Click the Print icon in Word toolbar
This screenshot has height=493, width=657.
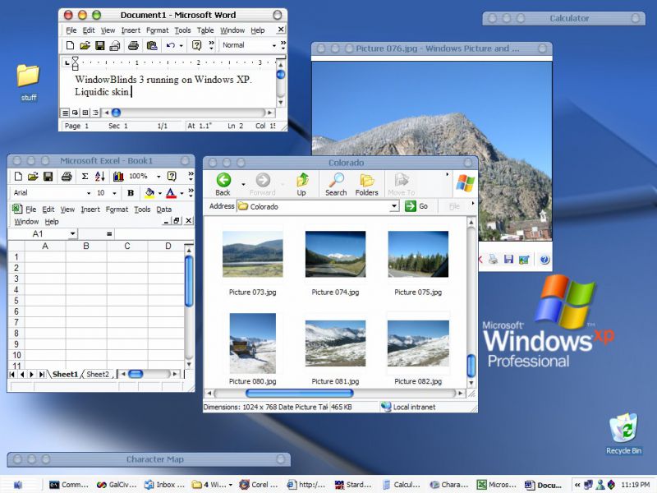(133, 45)
